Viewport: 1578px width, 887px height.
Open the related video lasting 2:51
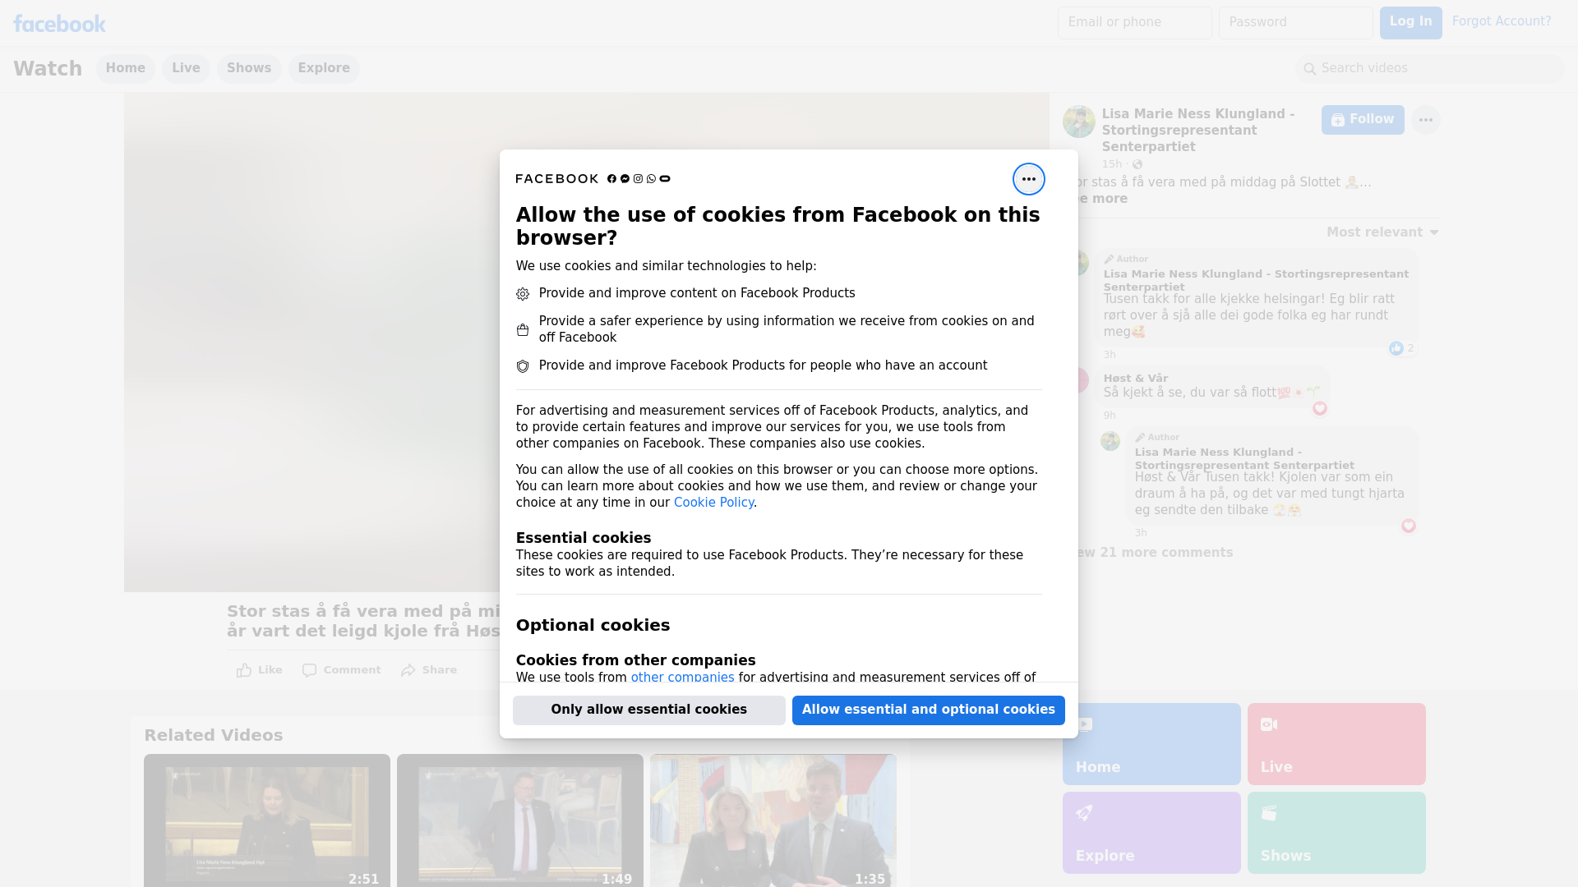[267, 820]
